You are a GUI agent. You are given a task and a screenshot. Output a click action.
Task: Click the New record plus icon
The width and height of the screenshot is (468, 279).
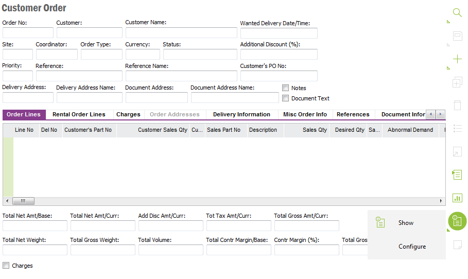coord(457,59)
